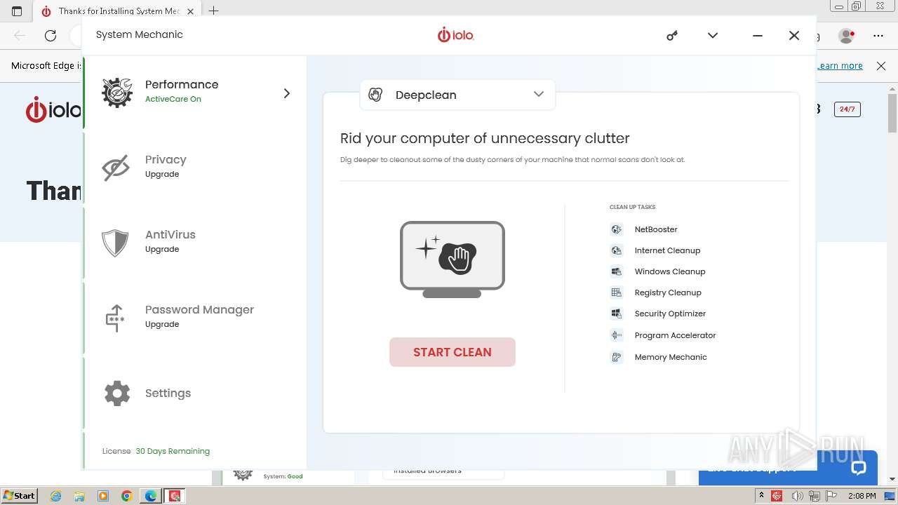Image resolution: width=898 pixels, height=505 pixels.
Task: Close the Thanks for Installing browser tab
Action: click(x=190, y=11)
